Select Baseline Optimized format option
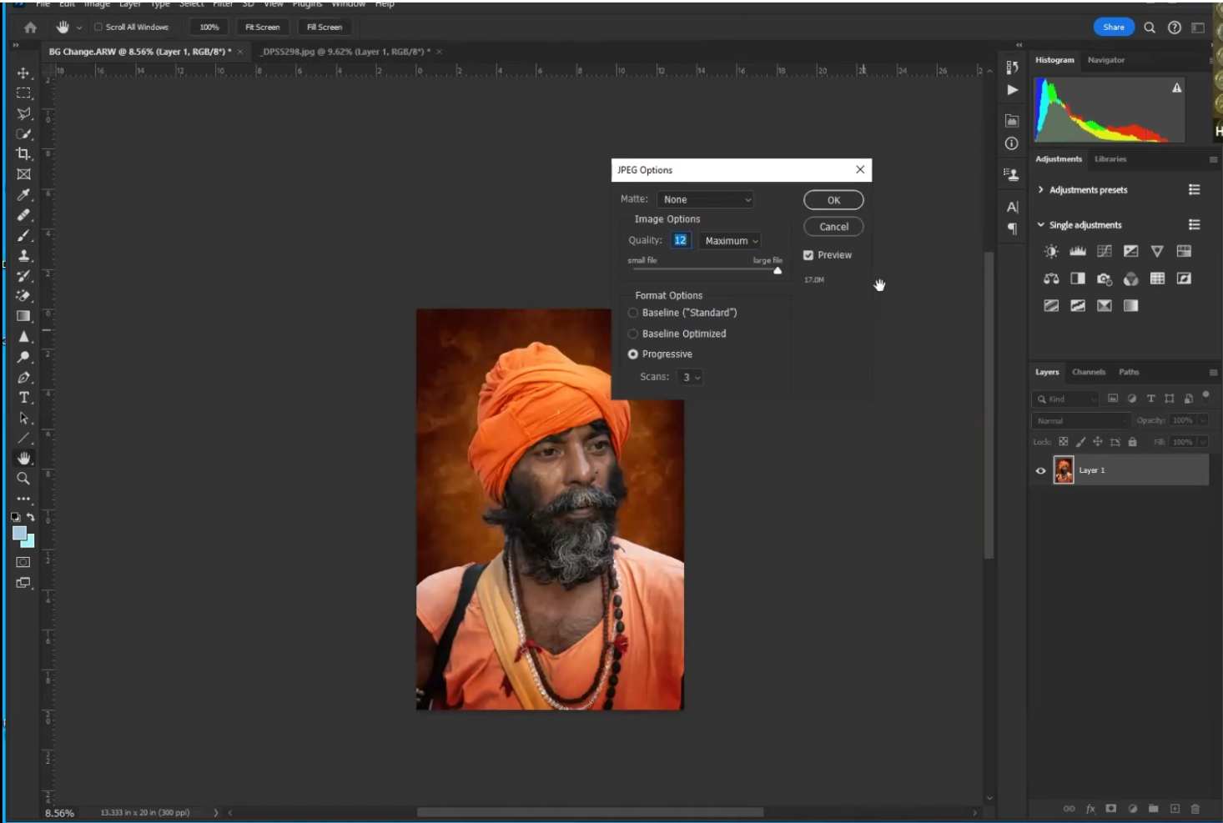This screenshot has height=823, width=1223. click(x=633, y=334)
